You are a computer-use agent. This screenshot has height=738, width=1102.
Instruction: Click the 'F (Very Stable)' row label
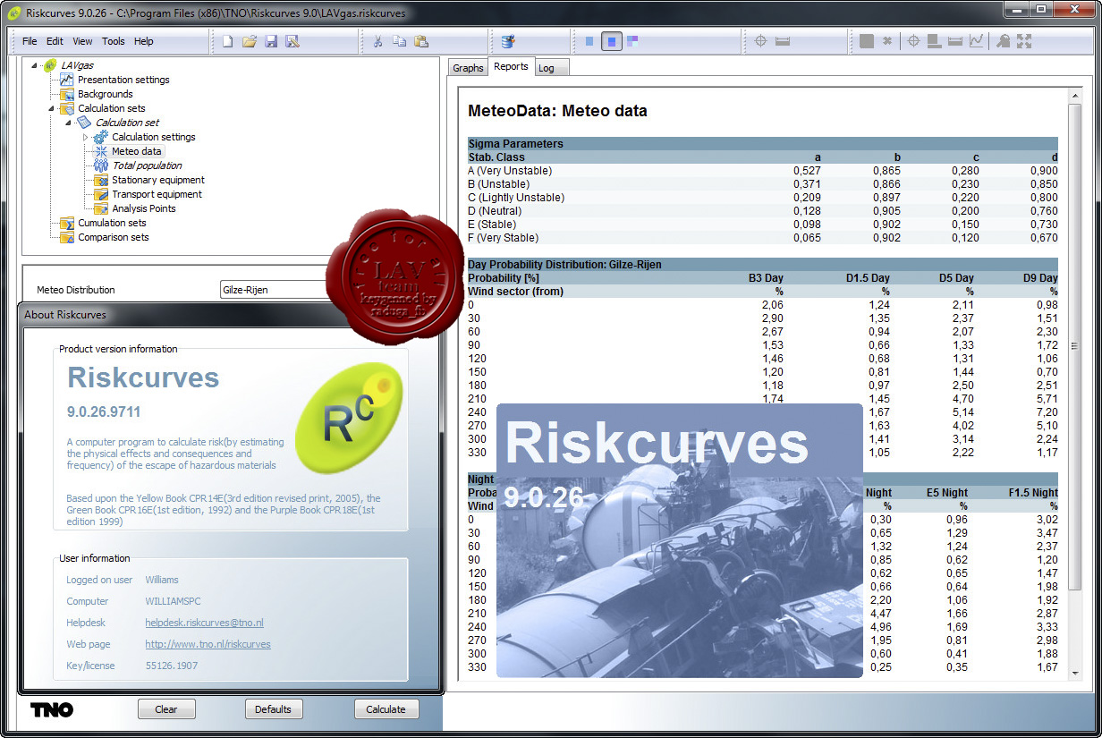pos(504,238)
